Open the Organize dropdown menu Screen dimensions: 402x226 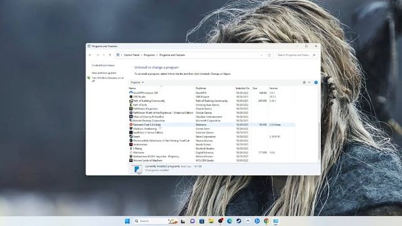[137, 82]
